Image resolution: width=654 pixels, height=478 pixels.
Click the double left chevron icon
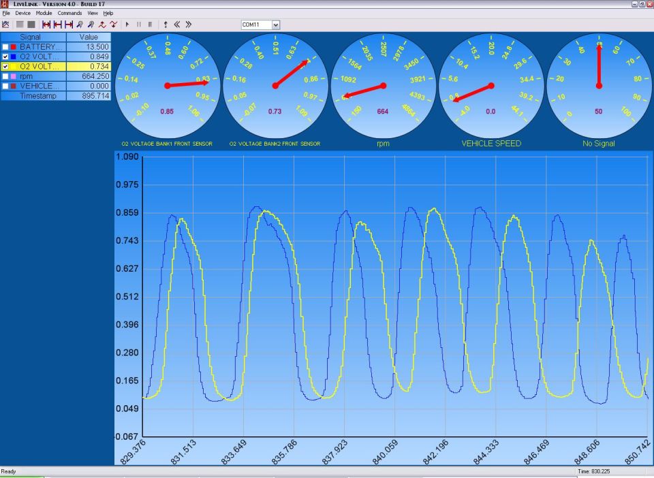[x=177, y=25]
